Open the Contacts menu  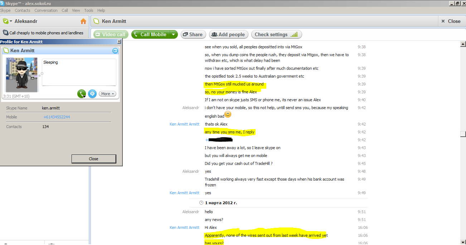[23, 10]
